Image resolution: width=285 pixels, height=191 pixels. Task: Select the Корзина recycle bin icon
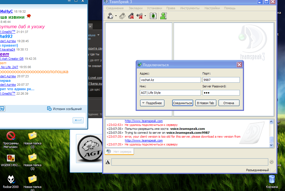[x=272, y=181]
